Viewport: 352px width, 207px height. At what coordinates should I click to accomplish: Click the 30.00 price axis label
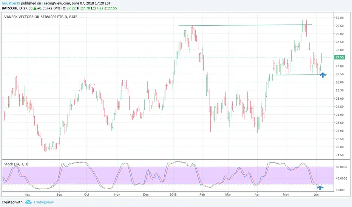point(340,18)
